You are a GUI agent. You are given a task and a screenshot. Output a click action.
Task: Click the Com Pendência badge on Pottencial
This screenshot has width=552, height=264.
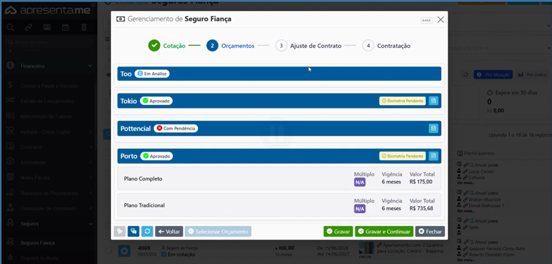pyautogui.click(x=176, y=128)
